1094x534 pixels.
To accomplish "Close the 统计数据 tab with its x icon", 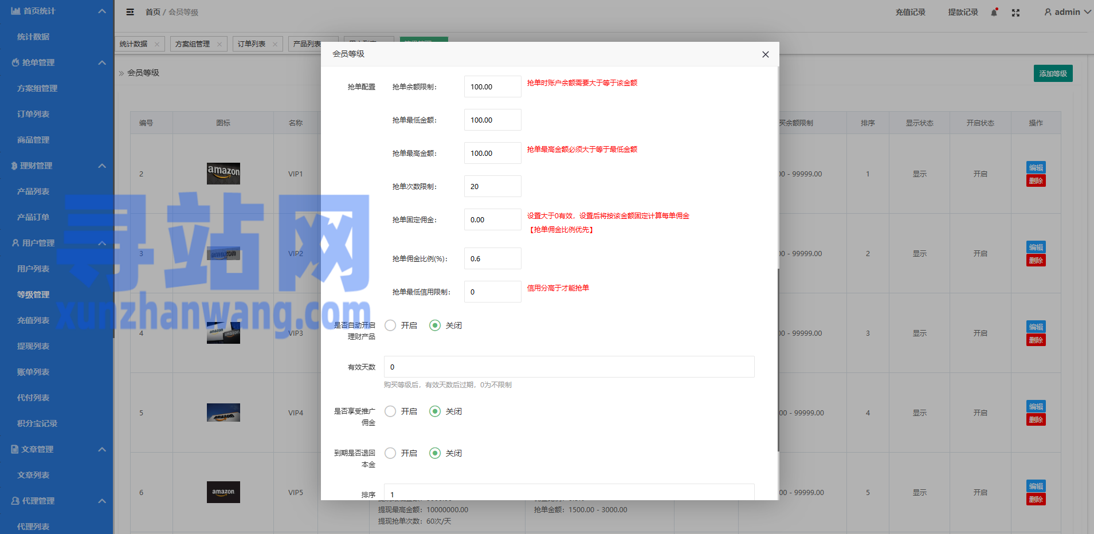I will click(x=157, y=44).
